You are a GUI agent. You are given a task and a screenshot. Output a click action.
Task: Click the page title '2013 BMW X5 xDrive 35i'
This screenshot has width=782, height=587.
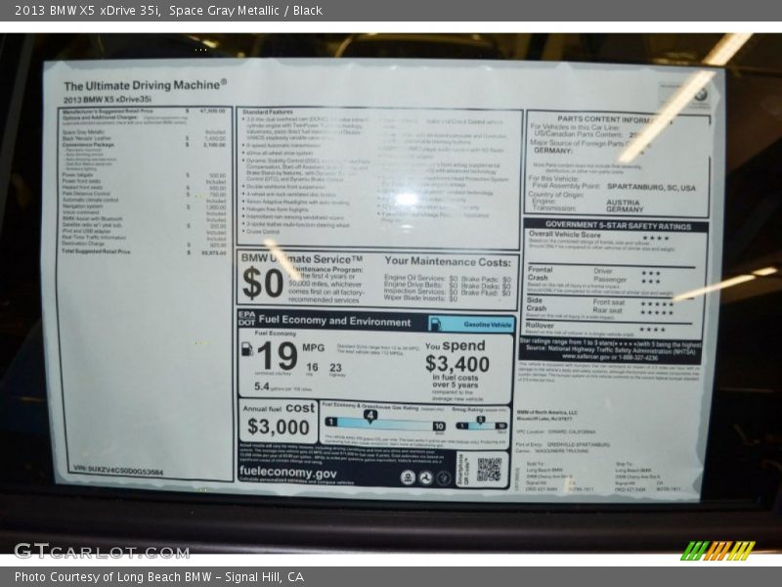(x=87, y=11)
